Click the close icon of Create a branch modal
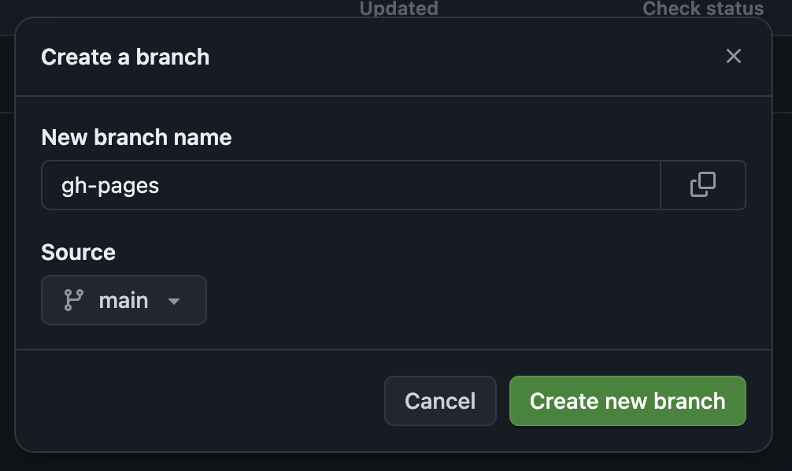Image resolution: width=792 pixels, height=471 pixels. pyautogui.click(x=733, y=56)
